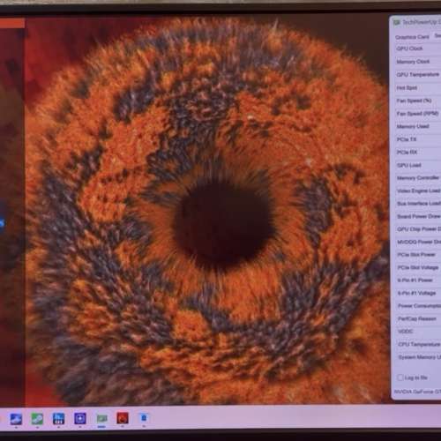Image resolution: width=441 pixels, height=441 pixels.
Task: Click the GPU Temperature sensor label
Action: point(418,75)
